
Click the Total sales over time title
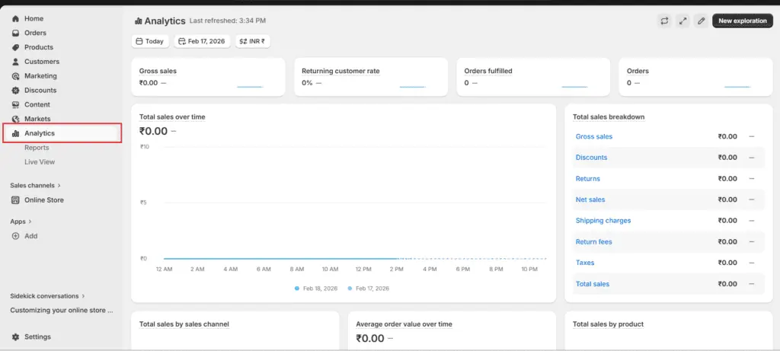coord(172,117)
